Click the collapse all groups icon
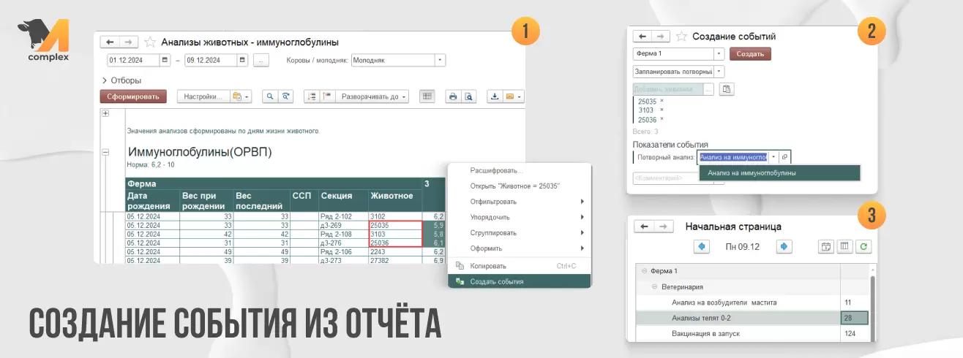 click(327, 96)
